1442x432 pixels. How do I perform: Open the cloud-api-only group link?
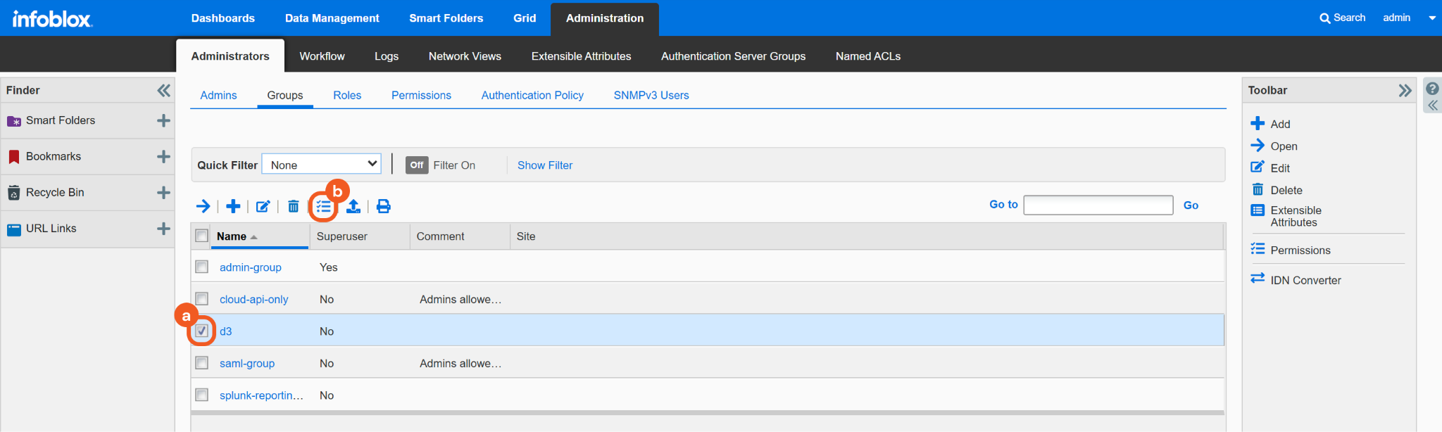tap(253, 299)
